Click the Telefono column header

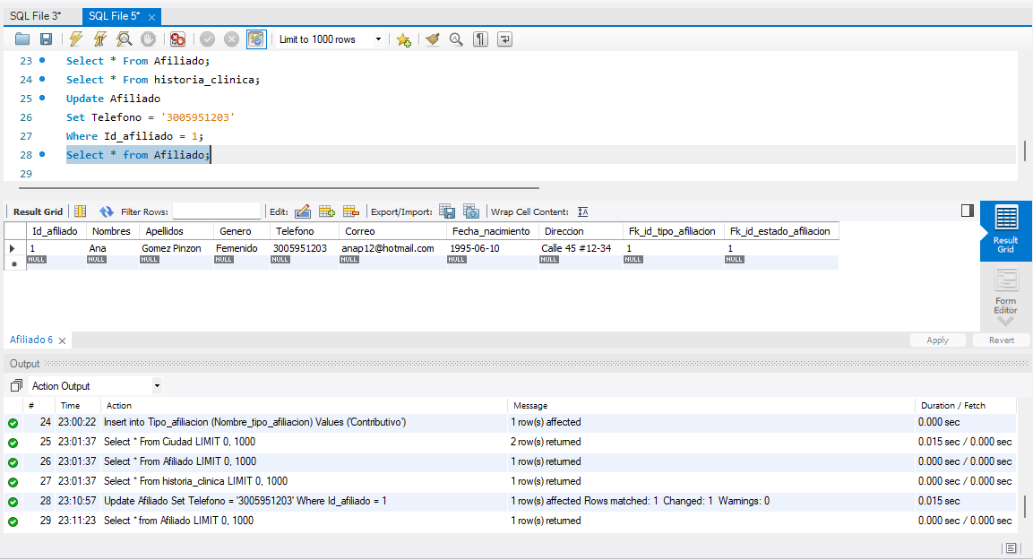tap(295, 231)
